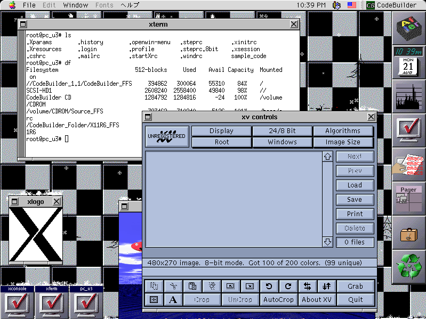
Task: Click '.xinitrc' in the xterm listing
Action: click(x=244, y=42)
